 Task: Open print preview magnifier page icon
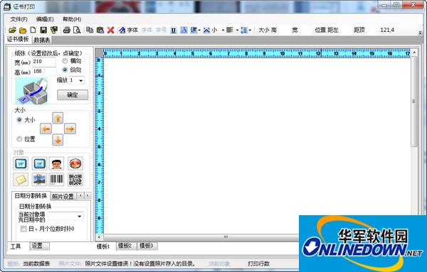(x=77, y=30)
